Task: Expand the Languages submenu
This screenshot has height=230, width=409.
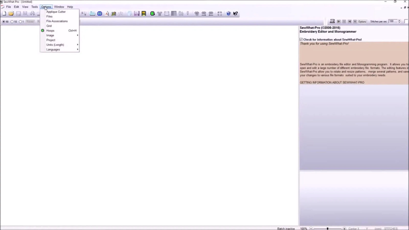Action: pyautogui.click(x=60, y=50)
